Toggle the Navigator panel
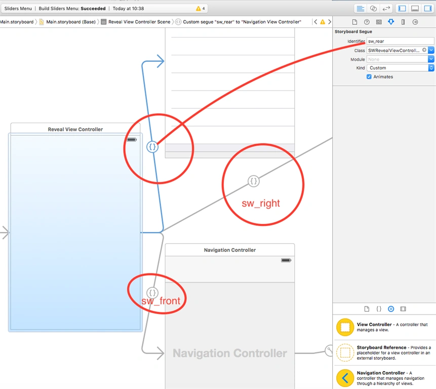This screenshot has height=389, width=436. (402, 9)
